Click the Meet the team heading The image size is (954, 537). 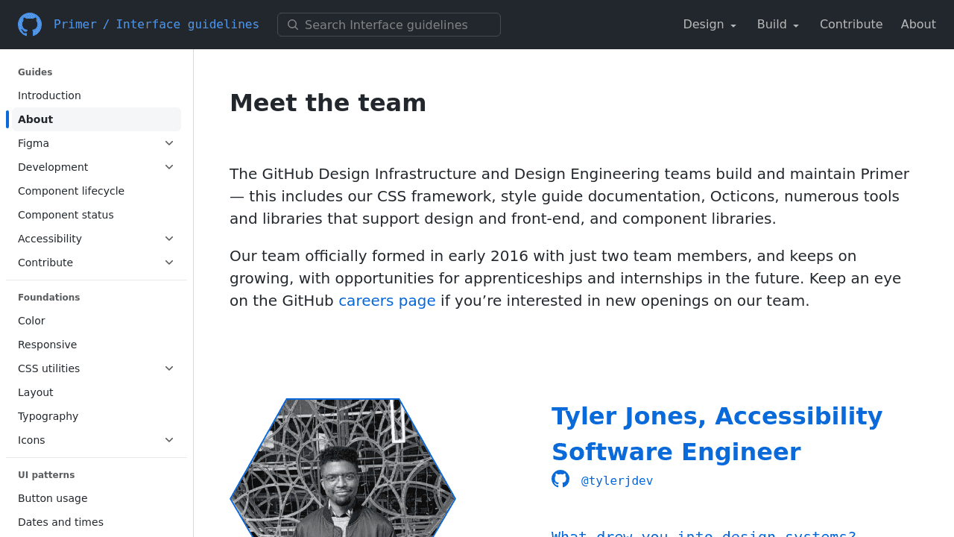click(328, 103)
